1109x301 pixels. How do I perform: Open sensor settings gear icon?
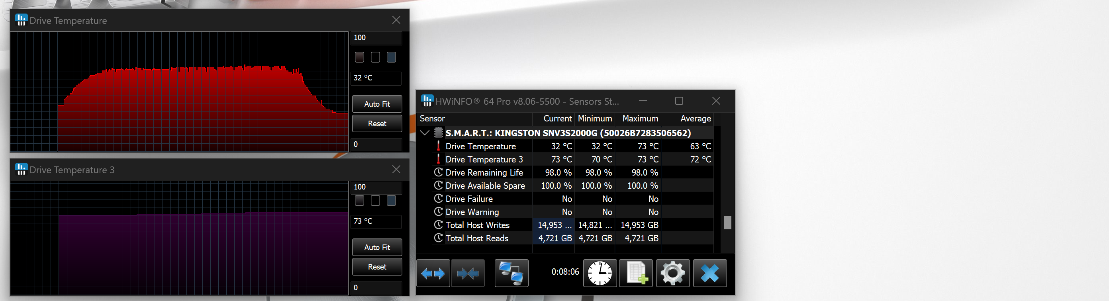tap(673, 273)
